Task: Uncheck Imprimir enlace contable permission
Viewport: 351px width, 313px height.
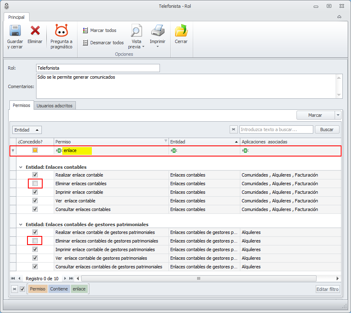Action: click(x=35, y=192)
